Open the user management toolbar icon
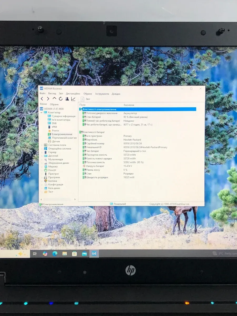This screenshot has width=237, height=316. (x=67, y=99)
